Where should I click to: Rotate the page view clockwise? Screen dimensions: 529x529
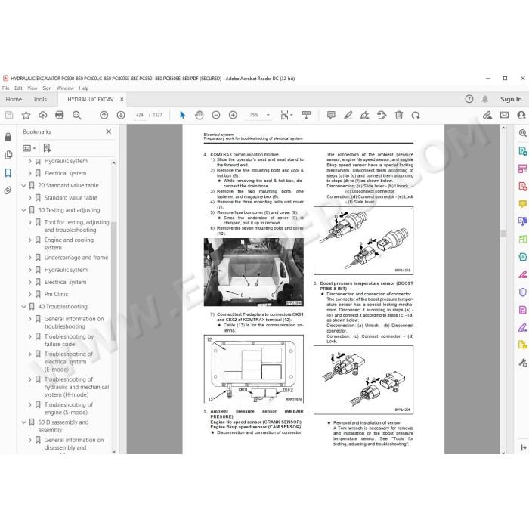[416, 116]
